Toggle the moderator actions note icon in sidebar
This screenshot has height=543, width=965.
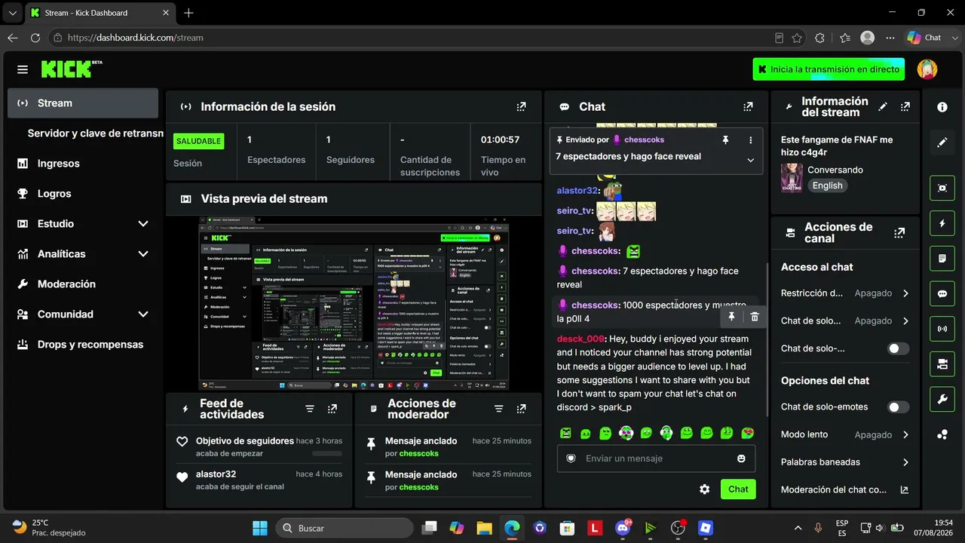point(942,259)
